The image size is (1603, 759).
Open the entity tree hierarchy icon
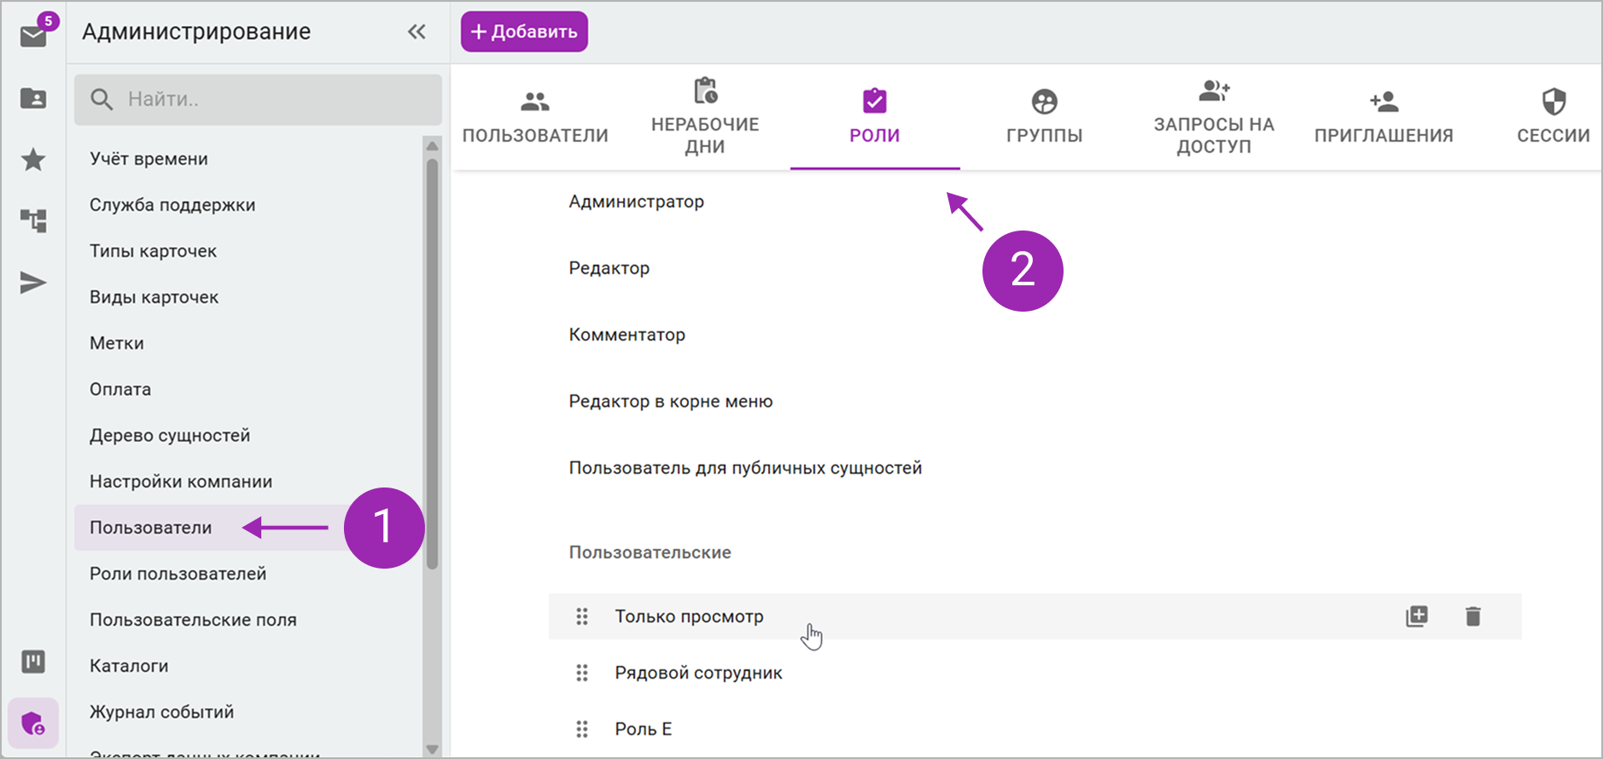[33, 221]
